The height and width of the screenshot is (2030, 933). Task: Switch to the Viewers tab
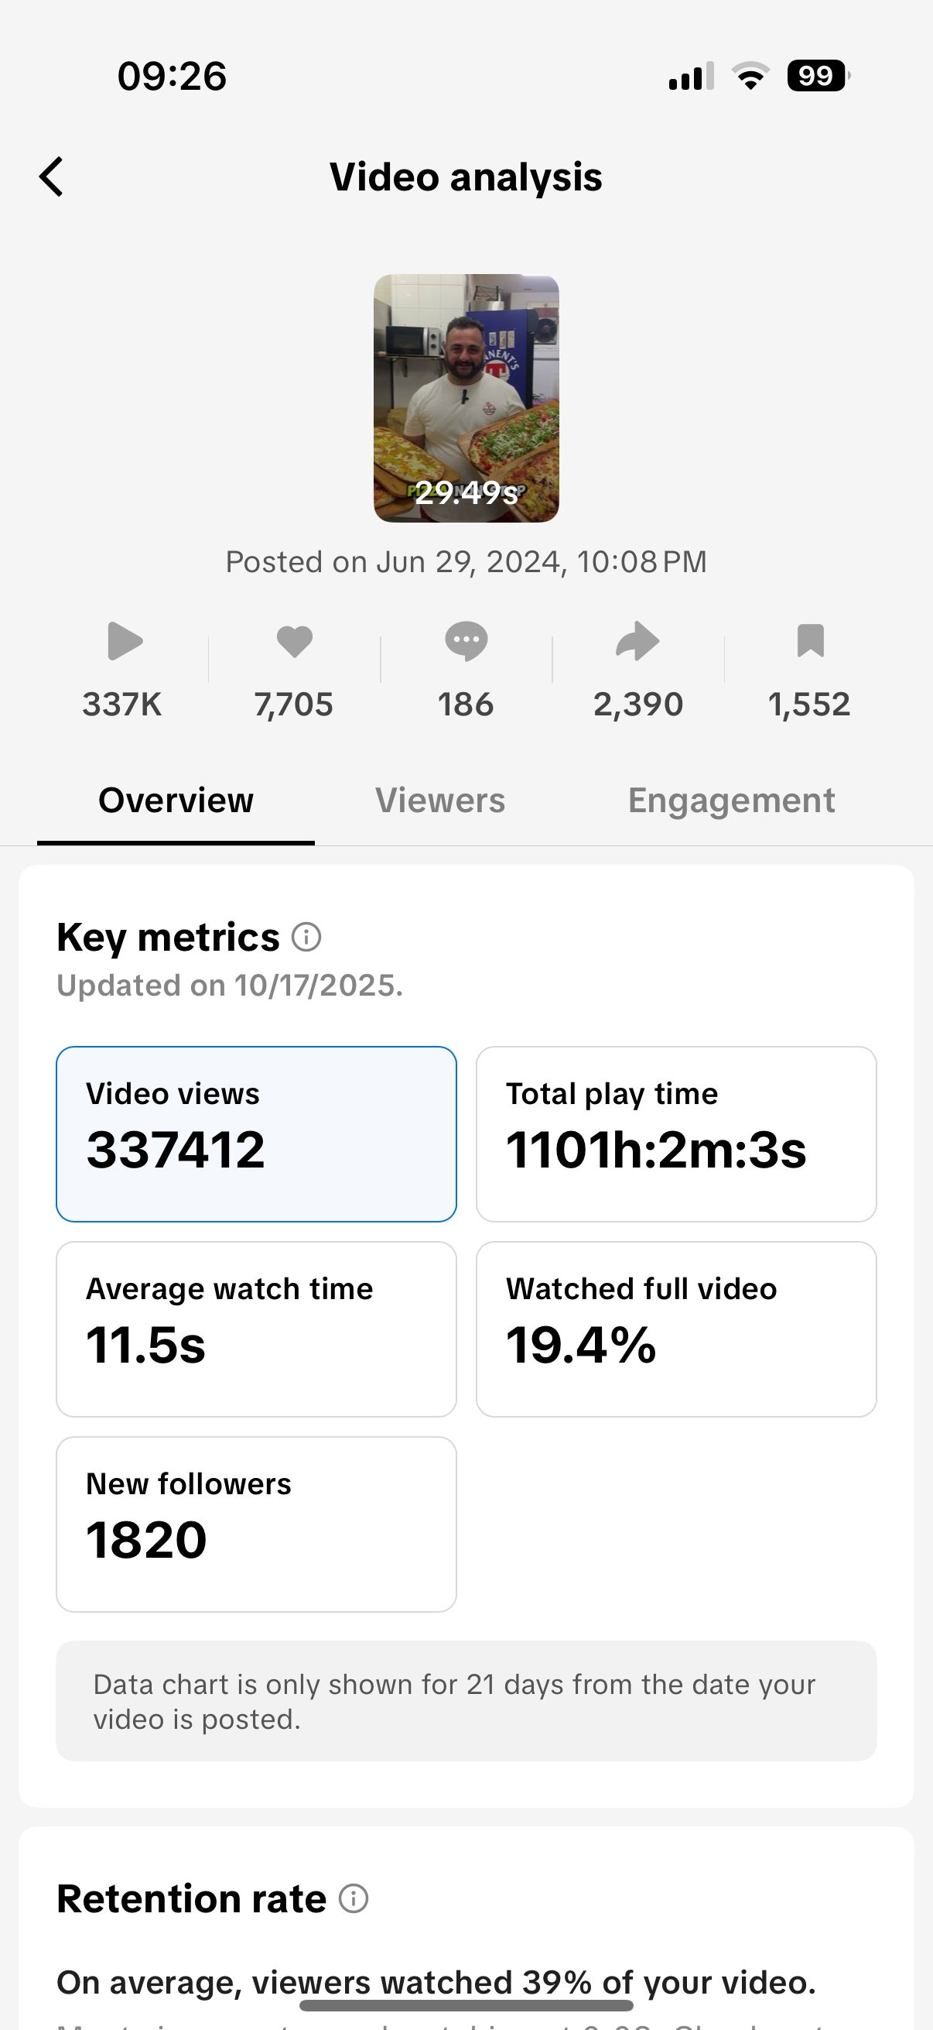tap(440, 801)
